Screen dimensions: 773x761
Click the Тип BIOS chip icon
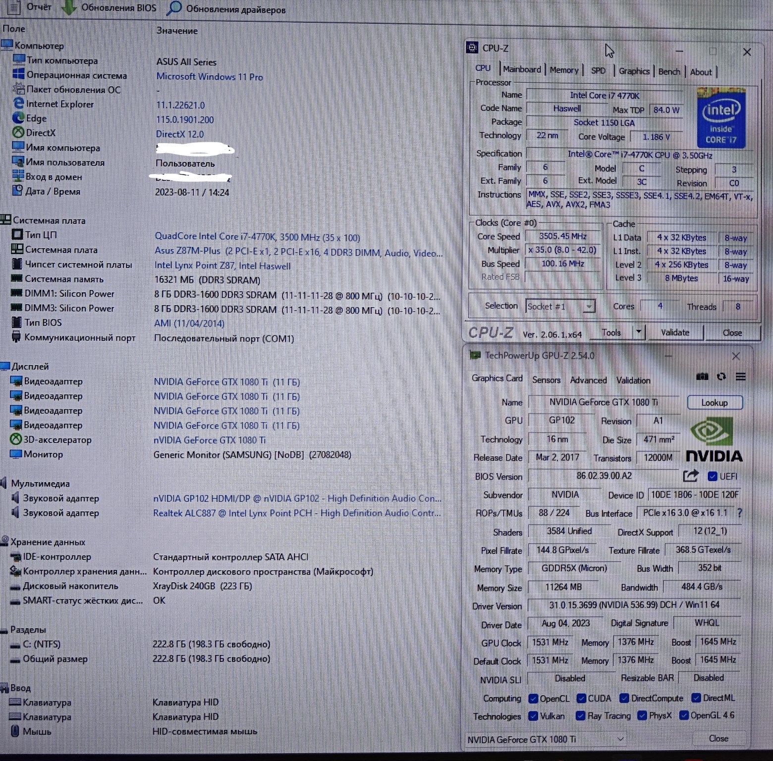[17, 322]
